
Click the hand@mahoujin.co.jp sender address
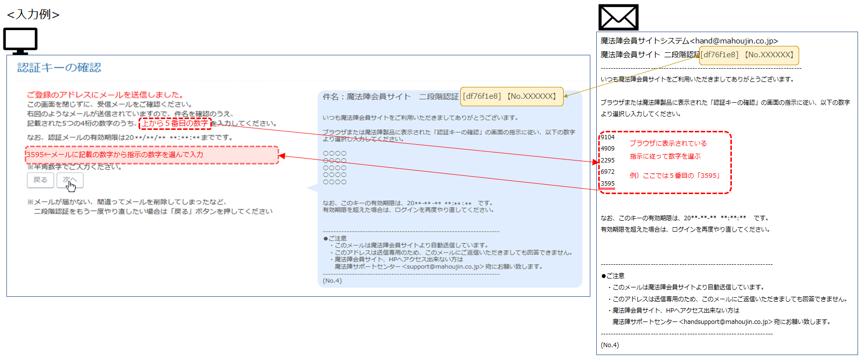[x=734, y=41]
